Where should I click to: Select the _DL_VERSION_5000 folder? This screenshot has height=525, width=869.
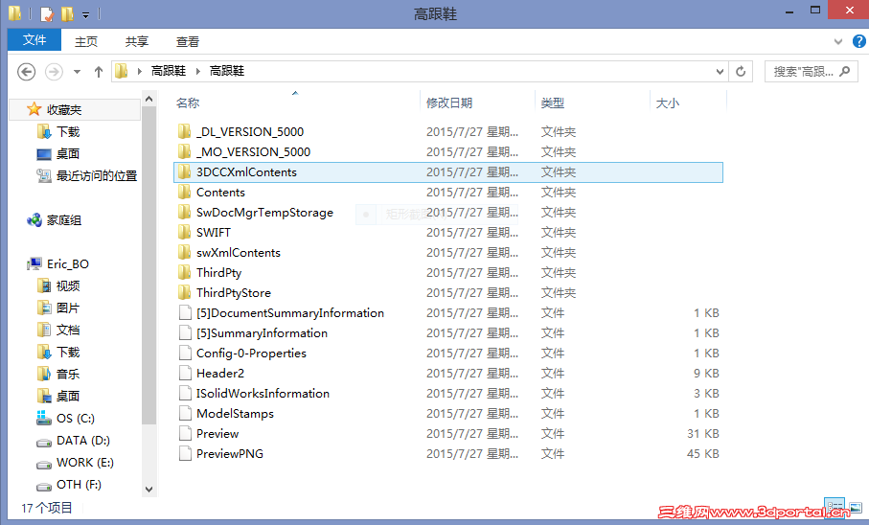[x=447, y=132]
